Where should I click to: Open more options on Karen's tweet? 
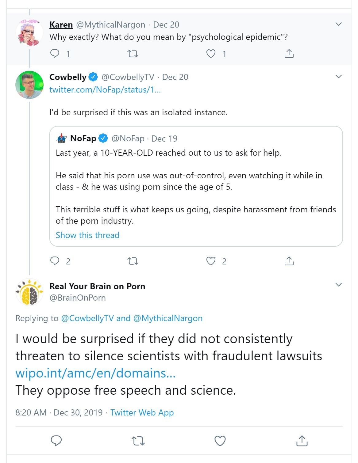[x=339, y=24]
